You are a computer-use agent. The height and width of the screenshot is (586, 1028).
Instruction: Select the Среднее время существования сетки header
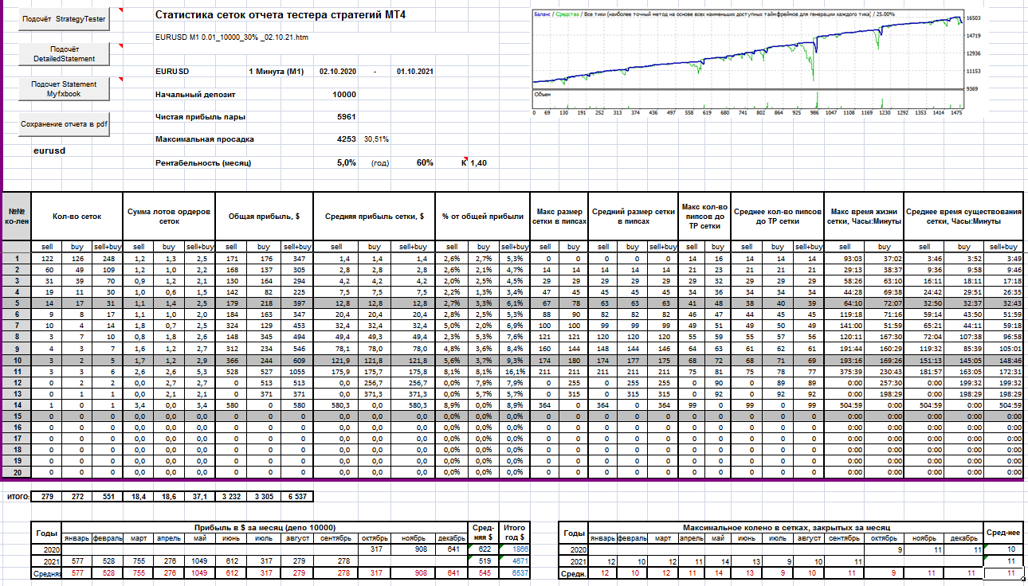tap(963, 216)
